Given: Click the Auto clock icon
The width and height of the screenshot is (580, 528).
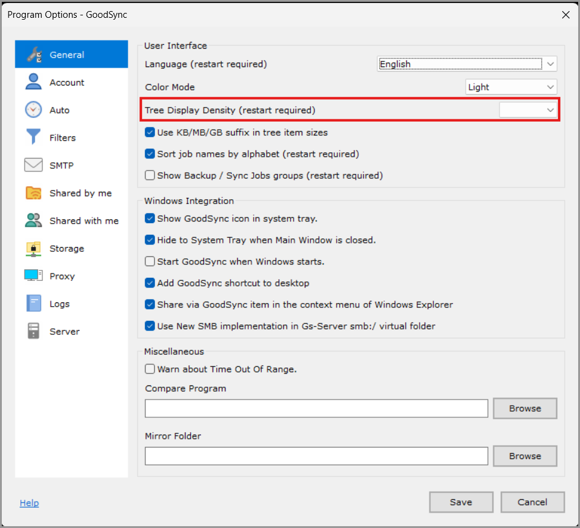Looking at the screenshot, I should tap(33, 109).
